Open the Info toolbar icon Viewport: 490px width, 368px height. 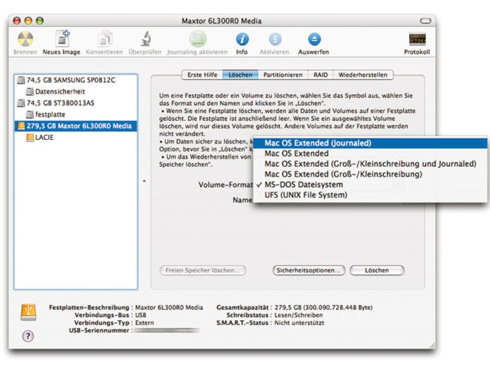click(x=242, y=39)
